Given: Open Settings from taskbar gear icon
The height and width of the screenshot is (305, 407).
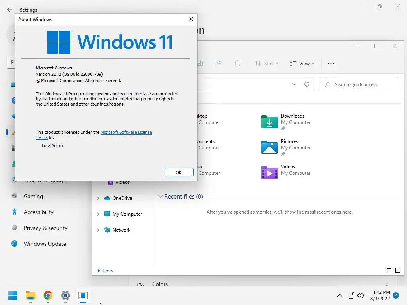Looking at the screenshot, I should (x=66, y=295).
